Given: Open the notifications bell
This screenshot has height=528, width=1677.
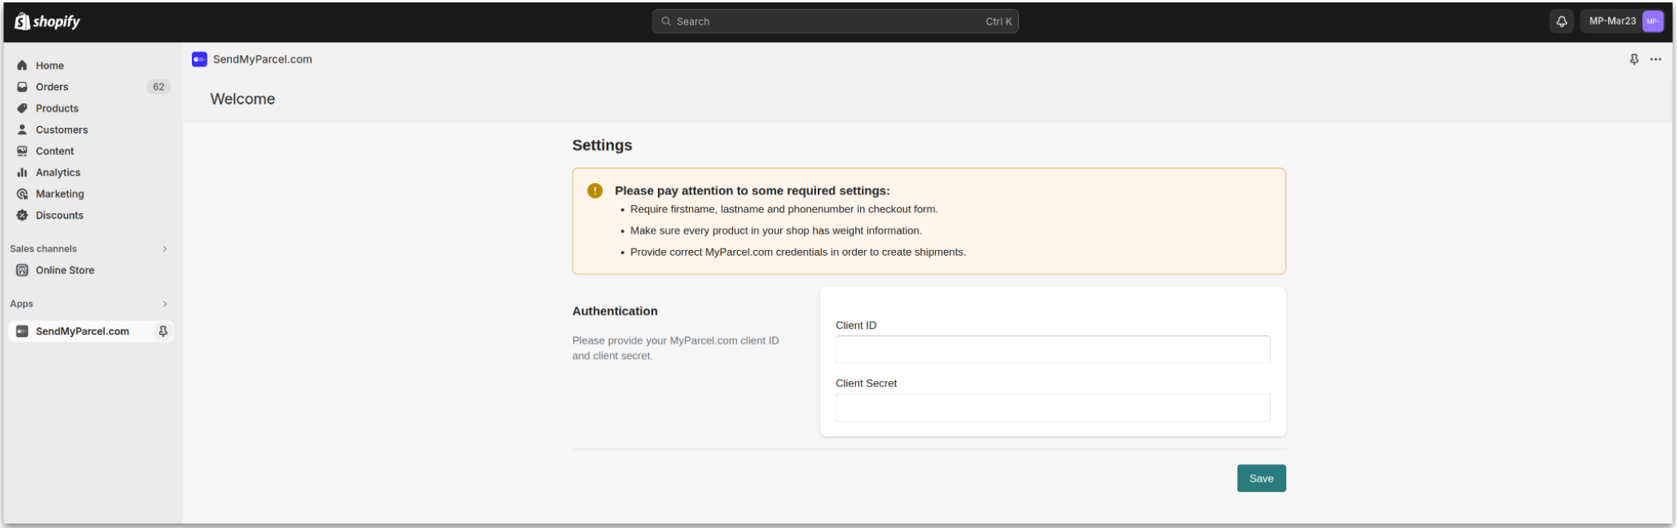Looking at the screenshot, I should pyautogui.click(x=1561, y=22).
